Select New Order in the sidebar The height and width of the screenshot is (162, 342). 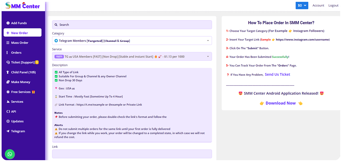point(22,33)
